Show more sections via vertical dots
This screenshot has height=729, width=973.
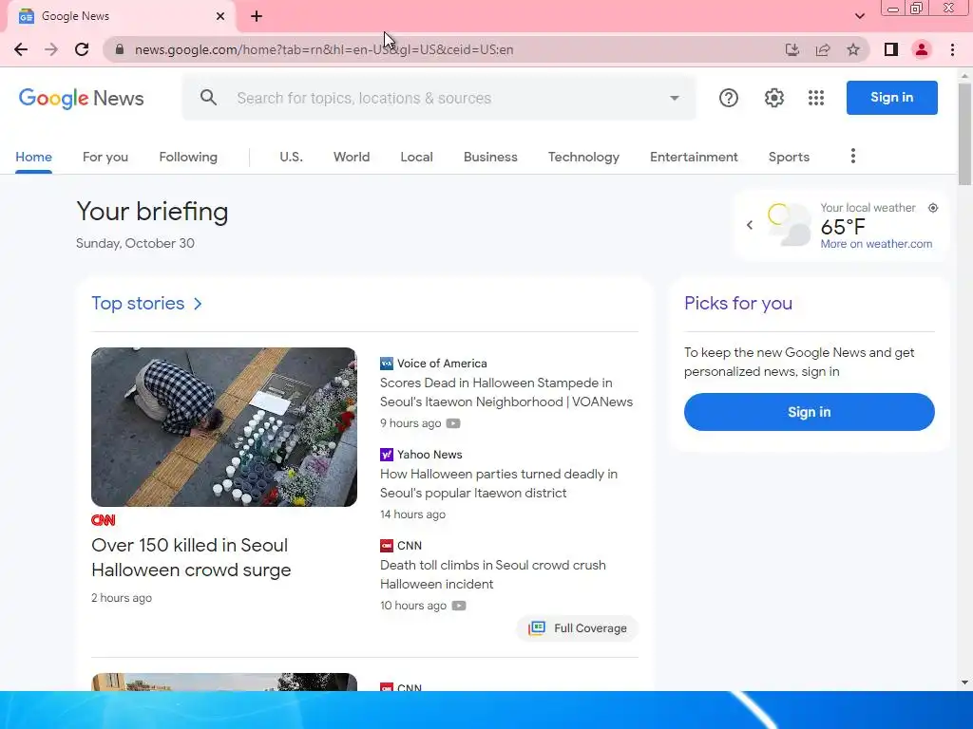point(852,157)
